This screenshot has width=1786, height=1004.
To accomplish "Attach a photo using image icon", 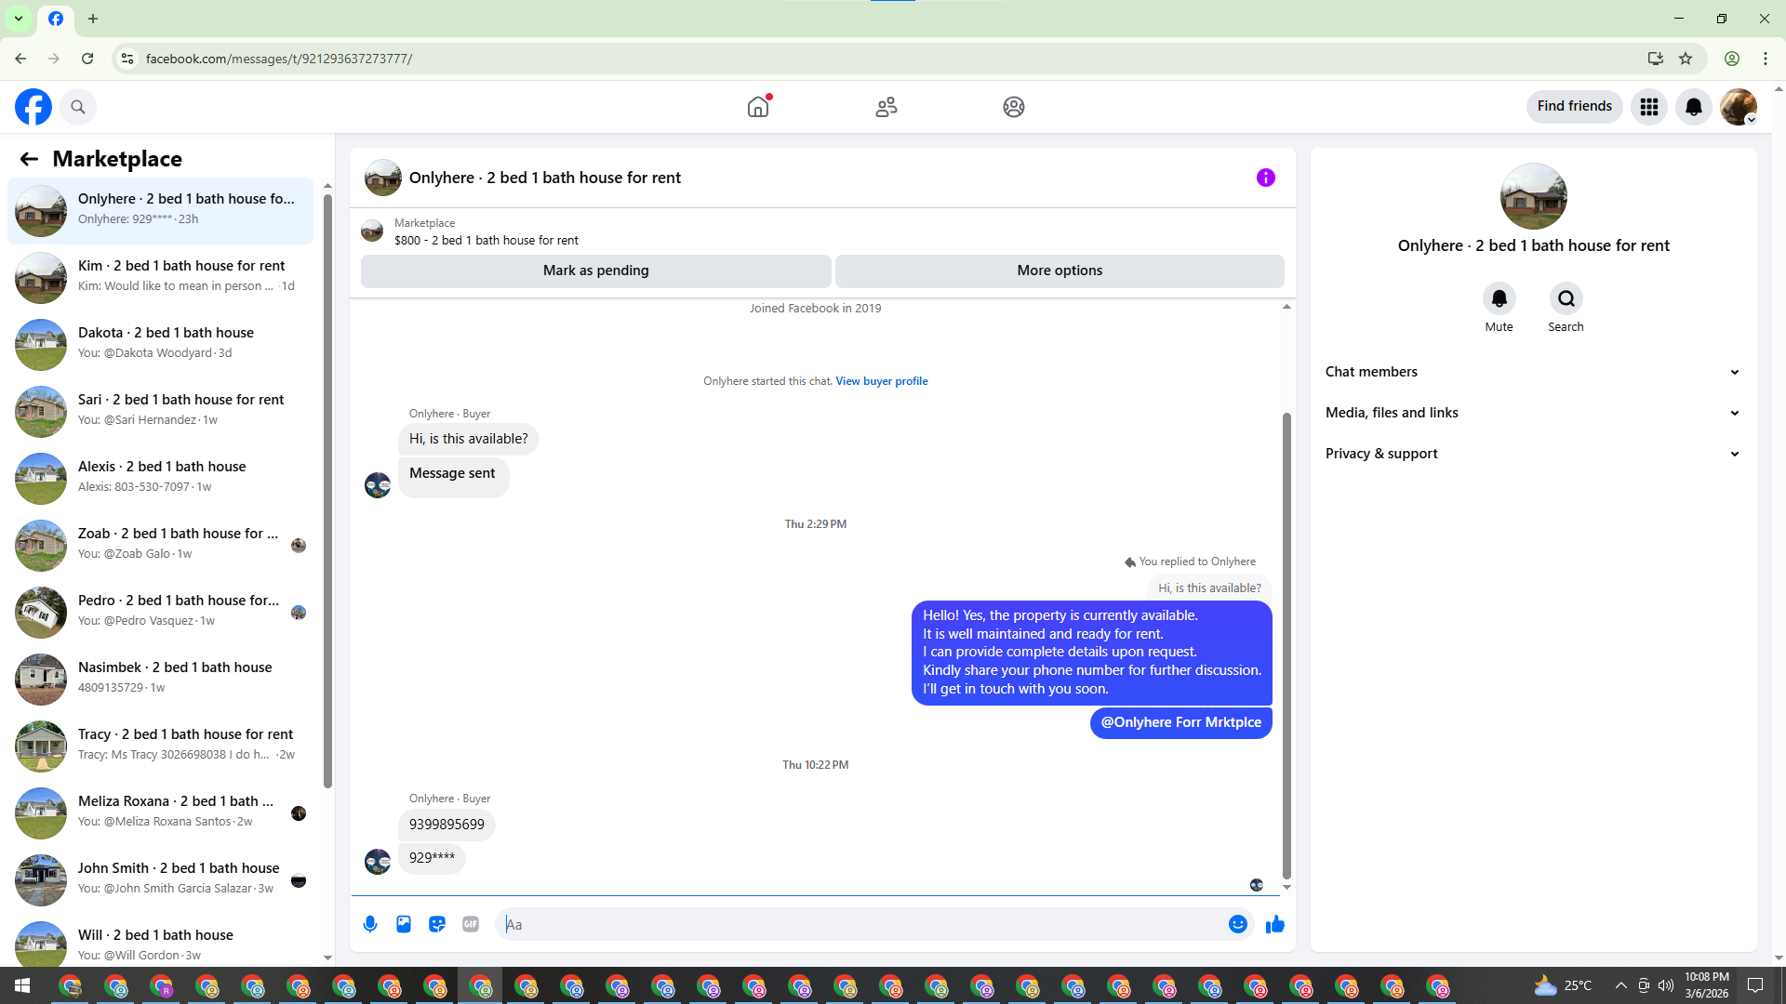I will [x=404, y=924].
